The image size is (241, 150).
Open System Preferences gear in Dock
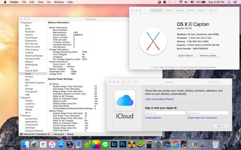158,144
